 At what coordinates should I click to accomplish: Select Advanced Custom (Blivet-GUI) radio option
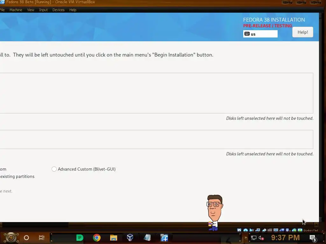click(54, 169)
